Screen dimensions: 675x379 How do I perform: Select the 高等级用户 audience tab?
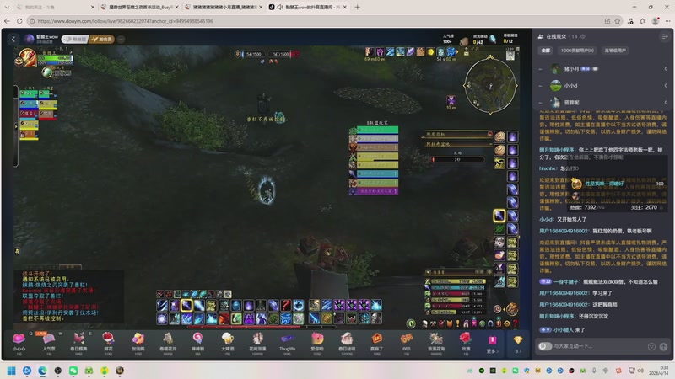click(615, 51)
